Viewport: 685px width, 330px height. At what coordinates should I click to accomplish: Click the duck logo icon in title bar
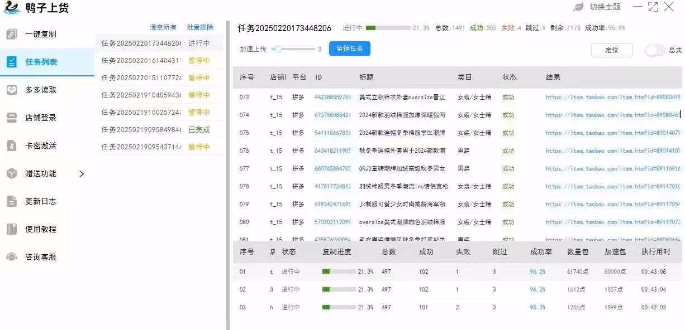click(12, 8)
